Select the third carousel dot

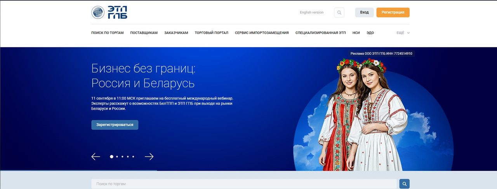(122, 156)
